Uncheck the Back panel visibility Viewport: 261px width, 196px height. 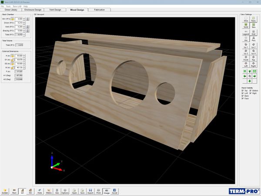tap(243, 96)
